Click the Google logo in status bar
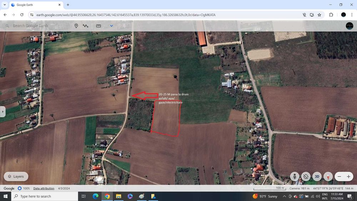This screenshot has width=357, height=201. (9, 189)
